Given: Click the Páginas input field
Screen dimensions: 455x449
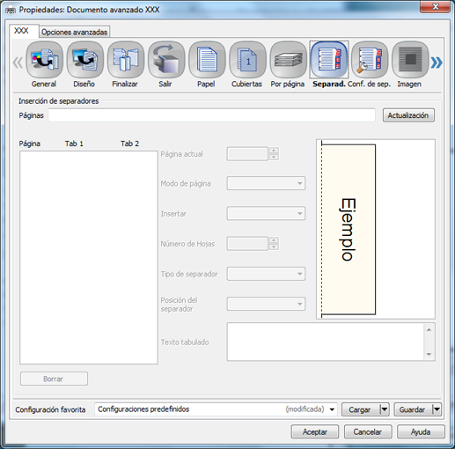Looking at the screenshot, I should (x=211, y=115).
